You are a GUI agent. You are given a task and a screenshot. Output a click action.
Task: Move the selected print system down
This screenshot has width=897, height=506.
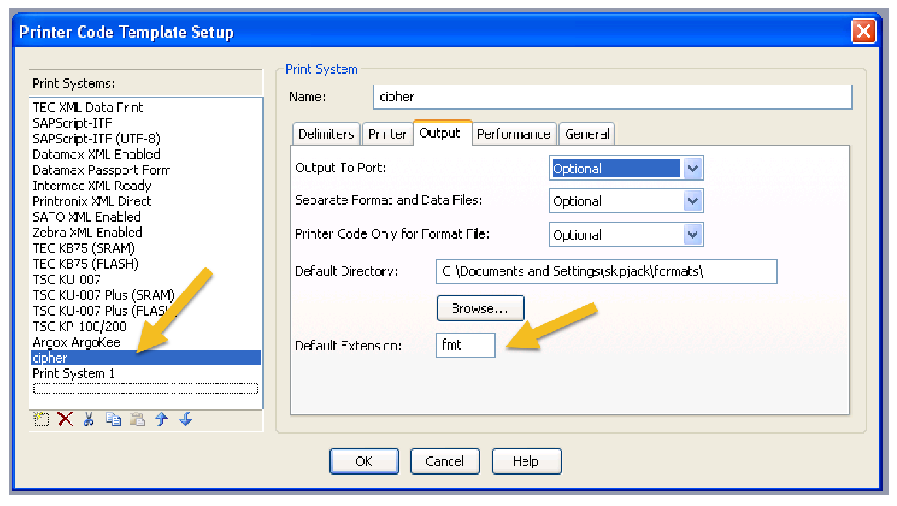[185, 419]
